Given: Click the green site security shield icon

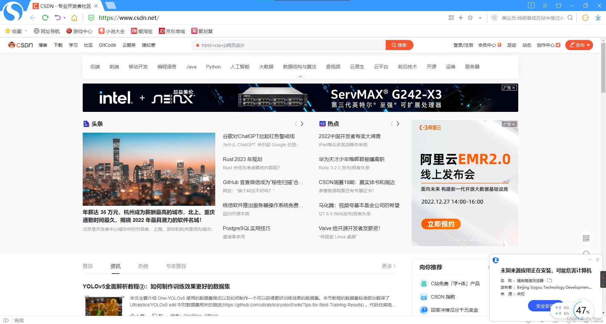Looking at the screenshot, I should 91,18.
